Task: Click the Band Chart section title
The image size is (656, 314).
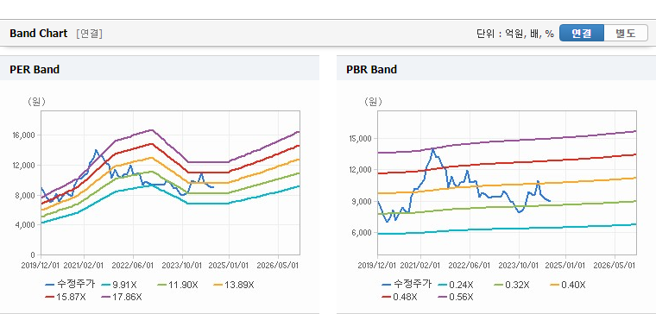Action: pyautogui.click(x=39, y=34)
